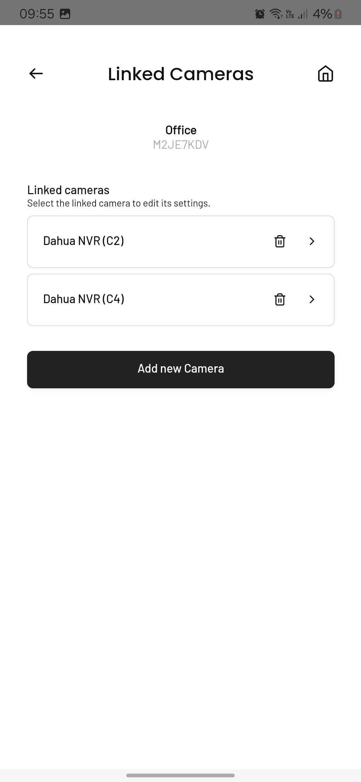The image size is (361, 782).
Task: Click the cellular signal bars icon
Action: click(x=303, y=14)
